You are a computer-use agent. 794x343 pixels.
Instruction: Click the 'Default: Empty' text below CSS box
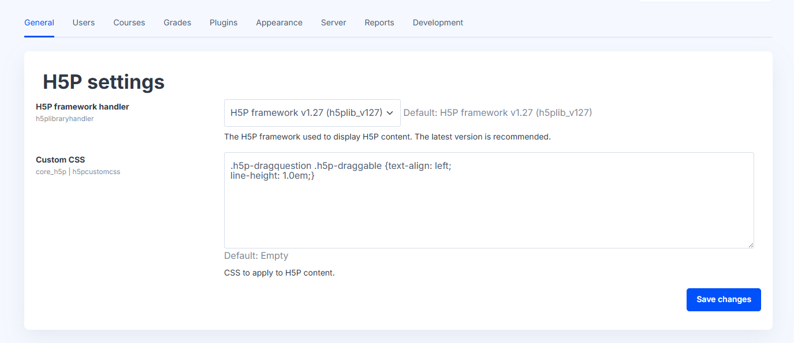pyautogui.click(x=256, y=255)
